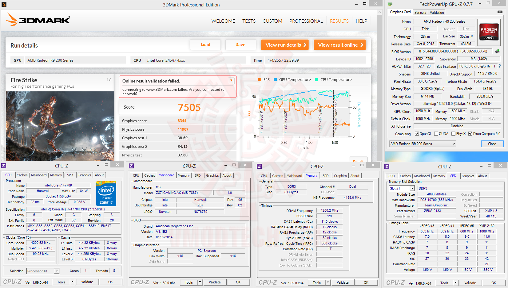This screenshot has width=508, height=288.
Task: Click OK in the CPU-Z Mainboard window
Action: tap(238, 282)
